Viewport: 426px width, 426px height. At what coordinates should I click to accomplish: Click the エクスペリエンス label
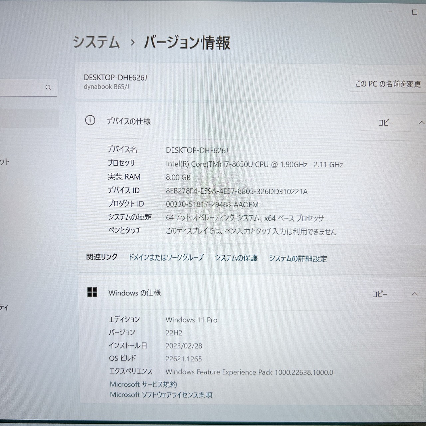(x=131, y=371)
